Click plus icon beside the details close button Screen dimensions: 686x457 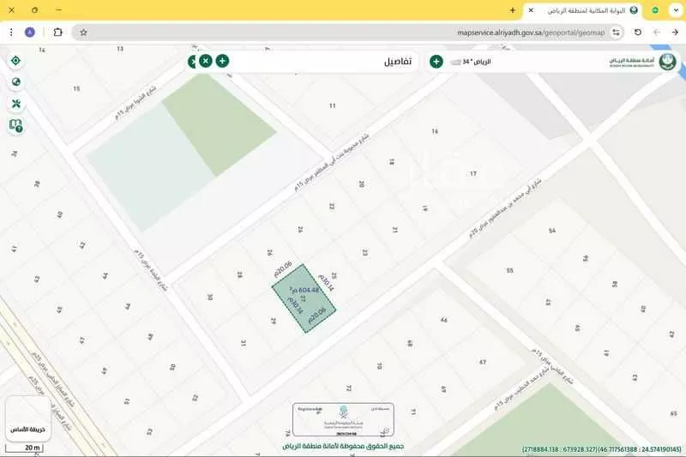(x=222, y=61)
